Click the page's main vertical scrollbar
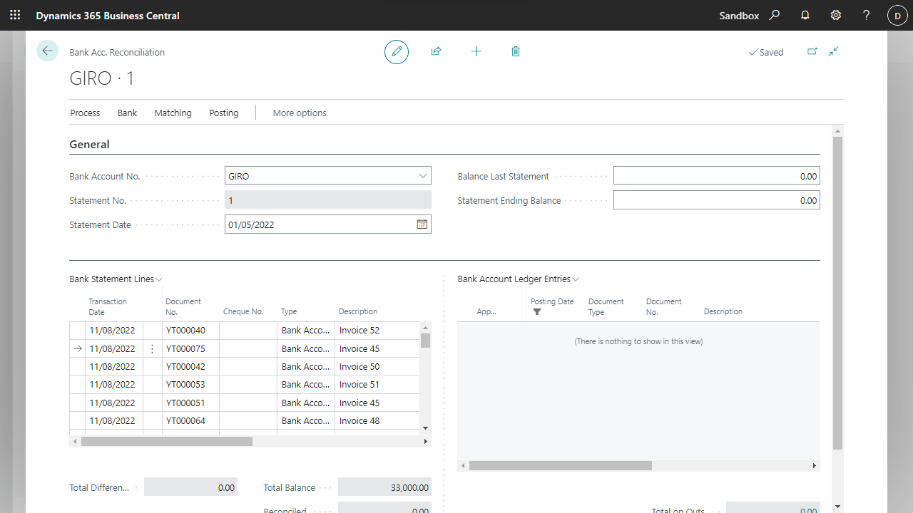This screenshot has height=513, width=913. point(838,292)
